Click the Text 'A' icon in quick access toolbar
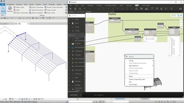 click(x=33, y=18)
